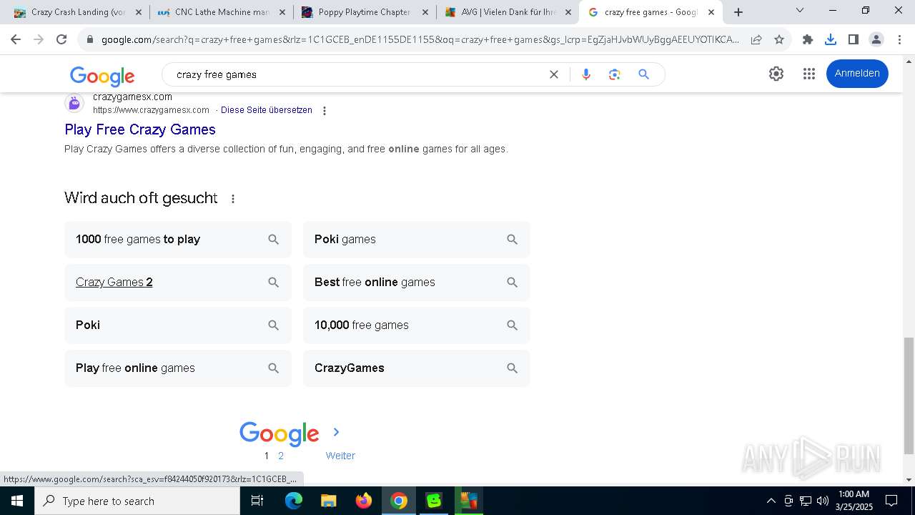Open the clock showing 1:00 AM
Screen dimensions: 915x515
854,501
